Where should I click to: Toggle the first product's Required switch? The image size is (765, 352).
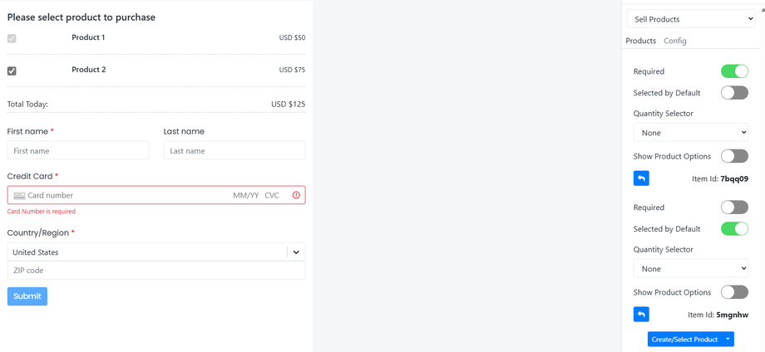coord(734,71)
